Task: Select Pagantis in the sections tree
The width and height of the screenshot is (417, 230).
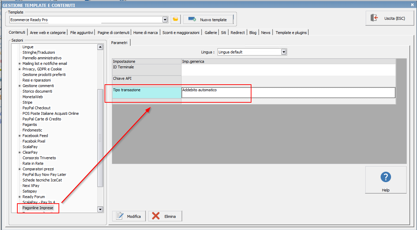Action: (30, 125)
